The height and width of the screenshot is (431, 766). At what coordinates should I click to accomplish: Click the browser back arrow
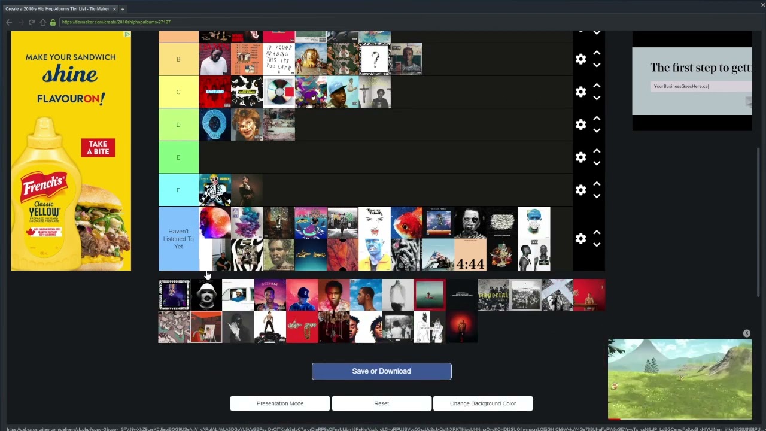coord(9,22)
